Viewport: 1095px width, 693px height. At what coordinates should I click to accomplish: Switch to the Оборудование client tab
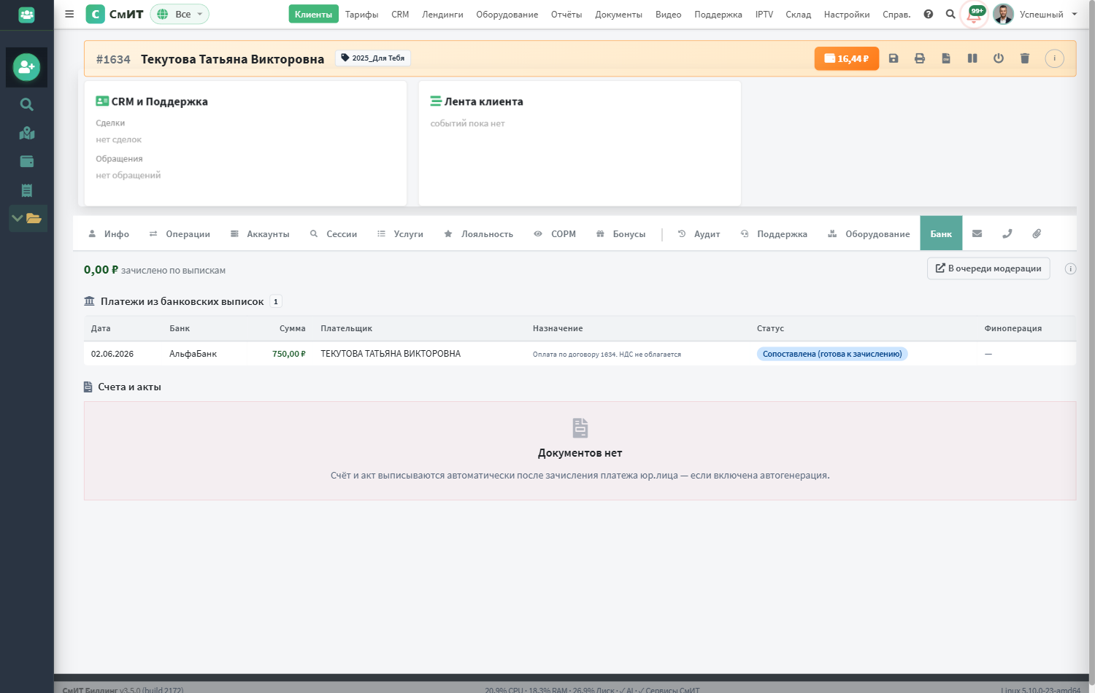tap(869, 233)
